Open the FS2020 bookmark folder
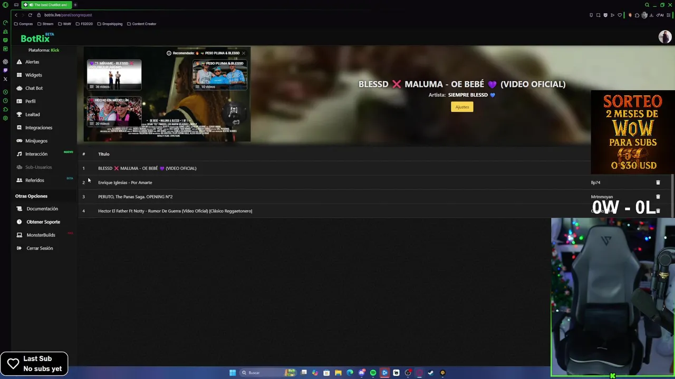 pyautogui.click(x=84, y=24)
